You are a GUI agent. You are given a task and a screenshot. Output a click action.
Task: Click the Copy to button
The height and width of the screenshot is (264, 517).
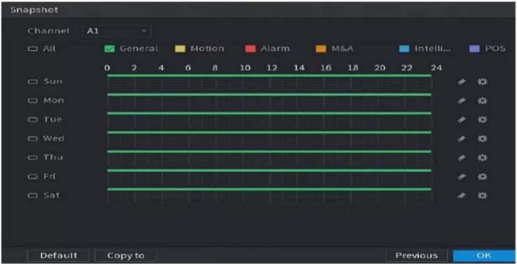(x=126, y=256)
